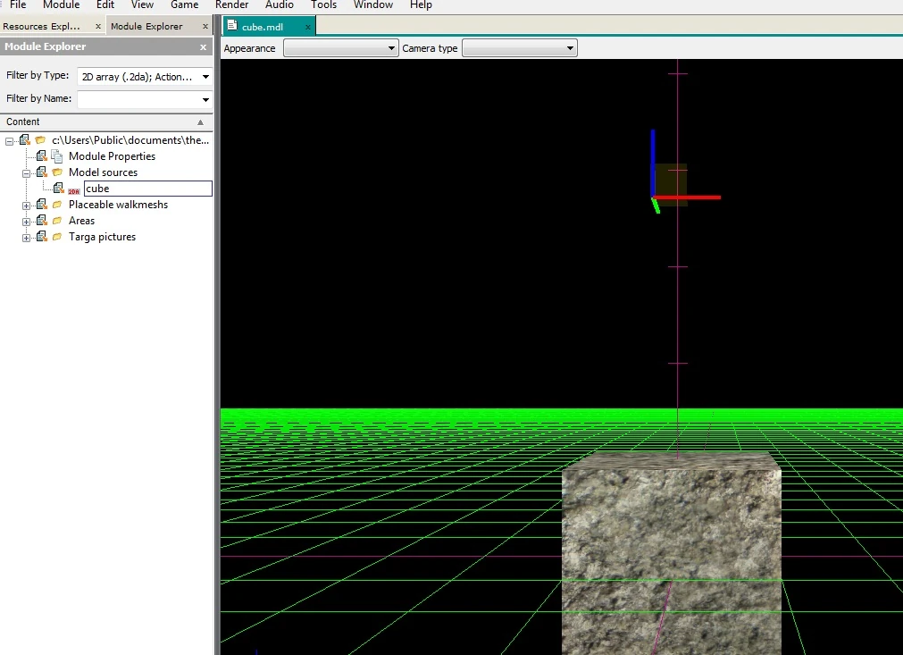Expand the Areas tree node
The image size is (903, 655).
tap(27, 222)
